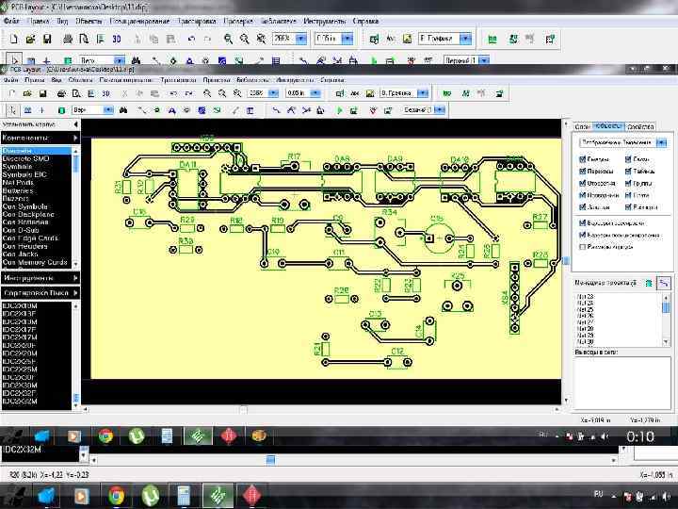
Task: Open Справка menu in front PCB Layout window
Action: [332, 80]
